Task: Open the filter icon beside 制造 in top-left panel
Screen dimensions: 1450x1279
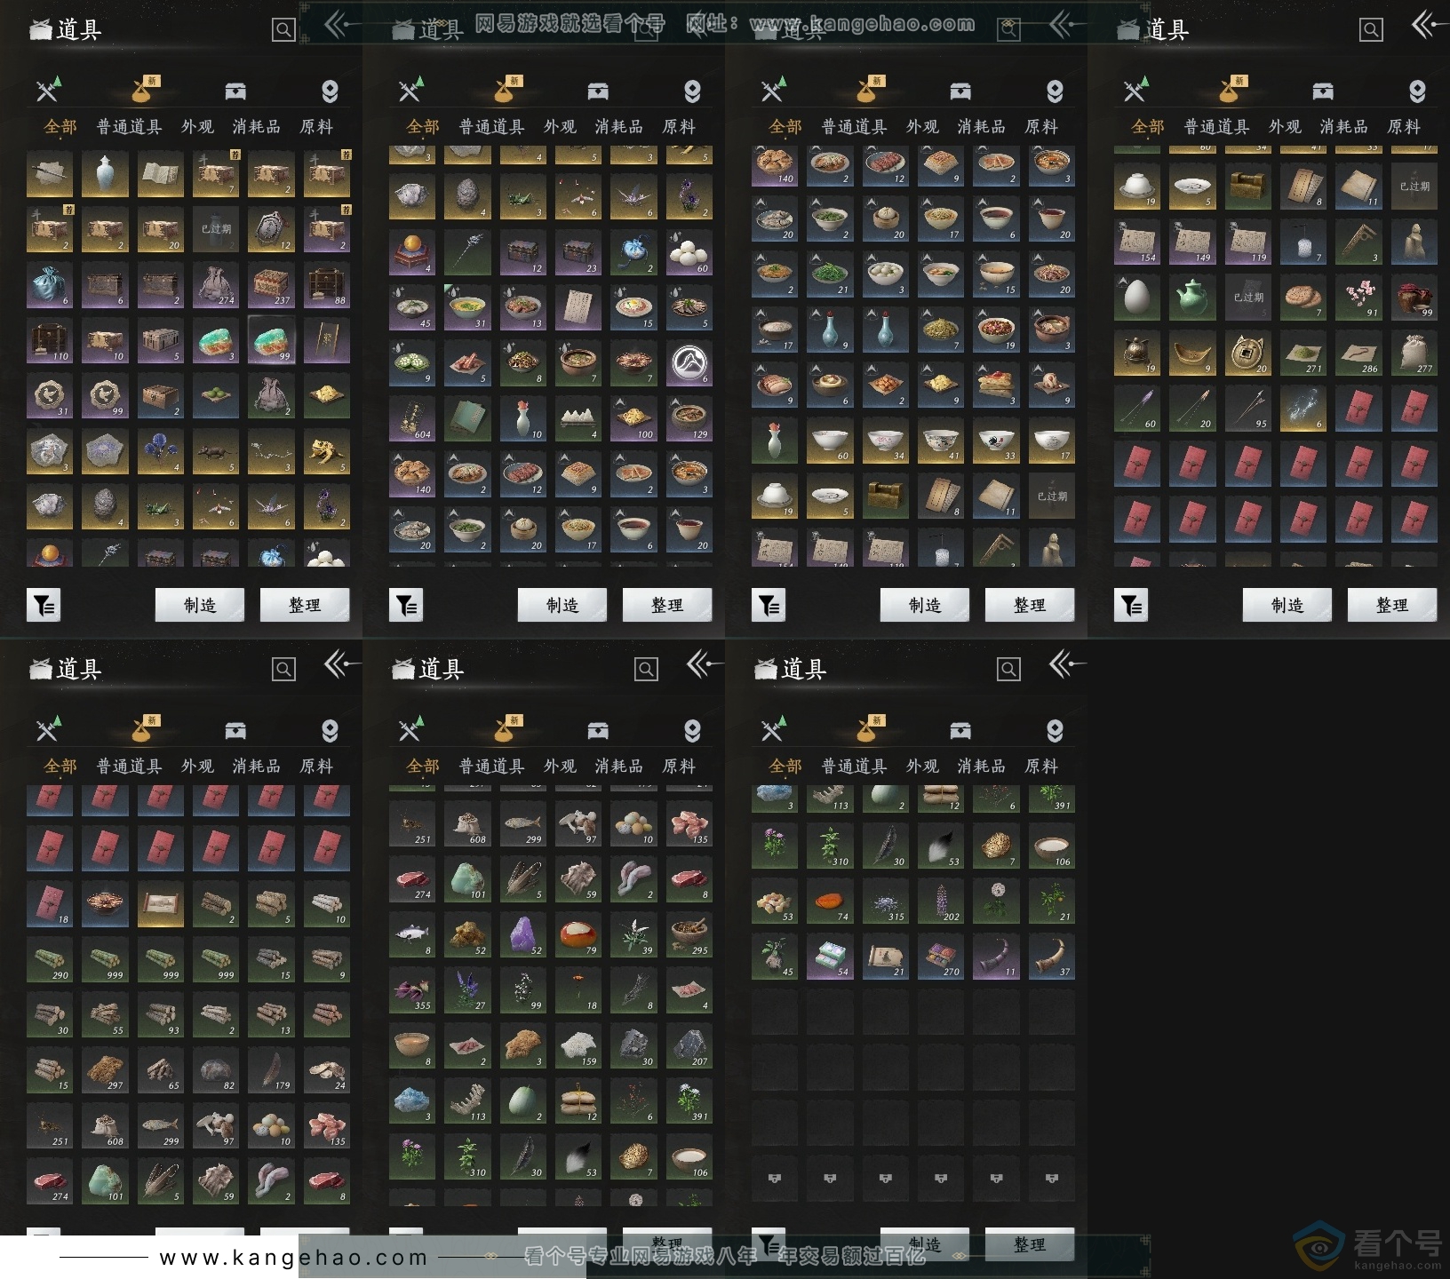Action: click(44, 606)
